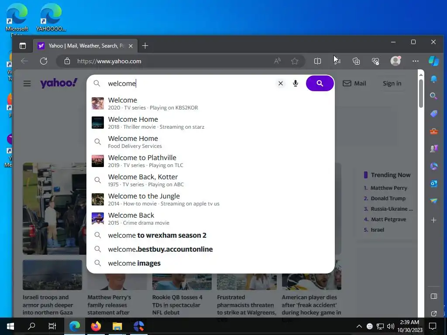Open Rookie QB tosses 4 TDs article

click(177, 305)
